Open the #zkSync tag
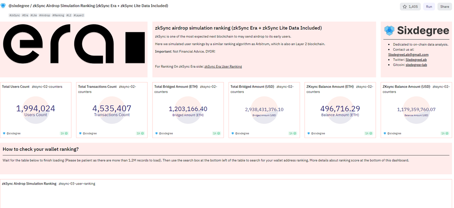 pos(14,15)
